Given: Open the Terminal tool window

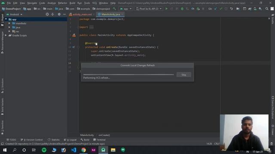Looking at the screenshot, I should tap(99, 140).
